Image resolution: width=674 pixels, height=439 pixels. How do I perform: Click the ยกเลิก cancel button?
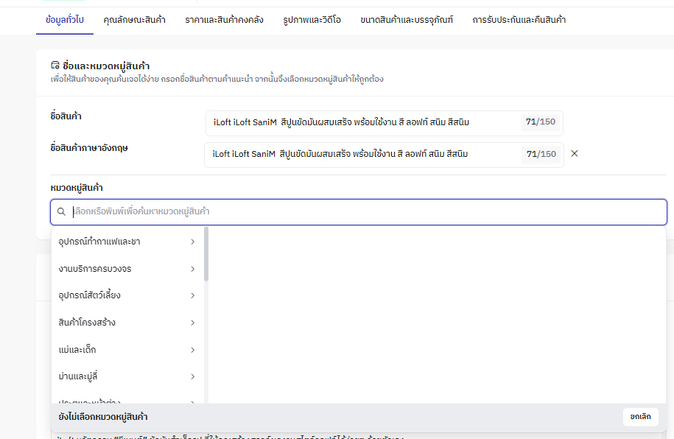[x=640, y=417]
